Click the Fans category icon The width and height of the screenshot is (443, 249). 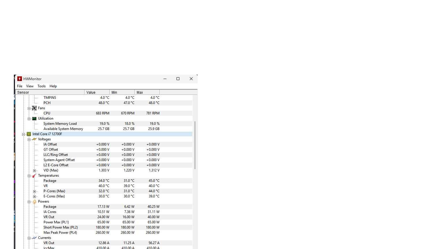tap(34, 108)
